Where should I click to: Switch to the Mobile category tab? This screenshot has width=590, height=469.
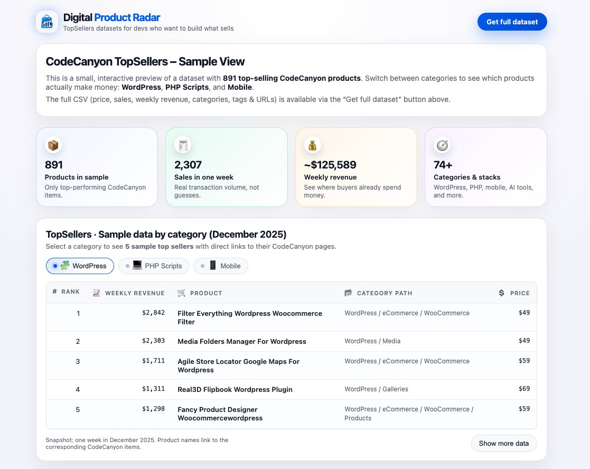(220, 266)
